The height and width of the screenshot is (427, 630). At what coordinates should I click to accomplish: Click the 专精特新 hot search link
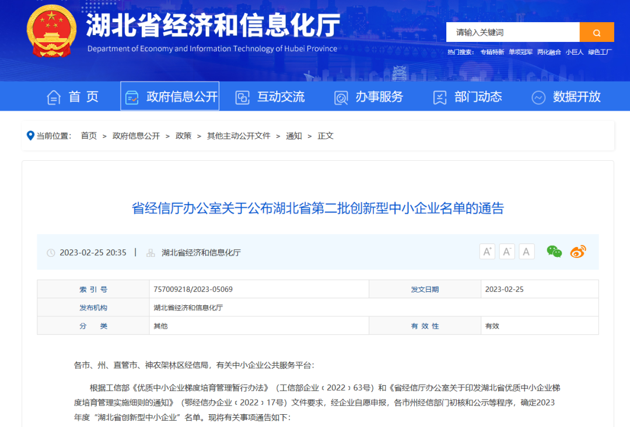click(492, 52)
